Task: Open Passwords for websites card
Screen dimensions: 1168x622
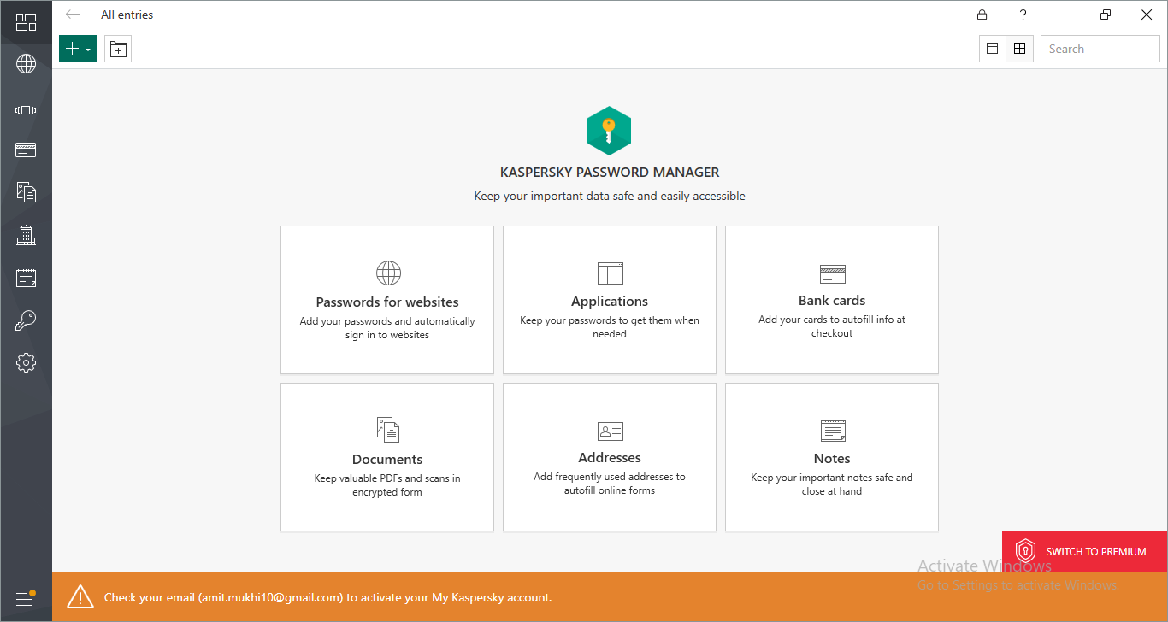Action: pos(387,300)
